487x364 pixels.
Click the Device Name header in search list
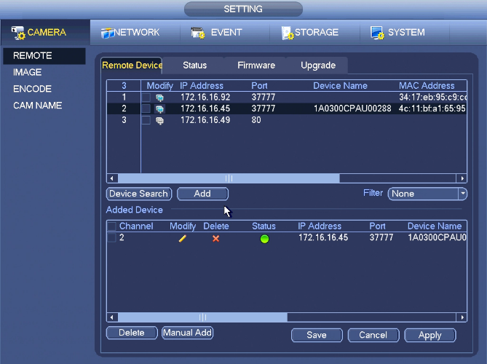[340, 86]
